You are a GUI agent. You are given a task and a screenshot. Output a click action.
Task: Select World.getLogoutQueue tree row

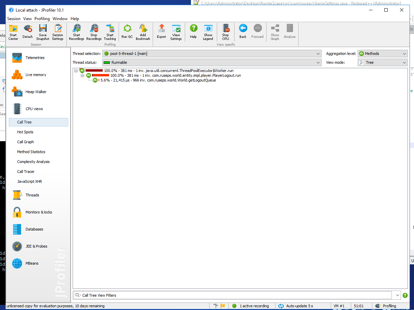coord(154,80)
